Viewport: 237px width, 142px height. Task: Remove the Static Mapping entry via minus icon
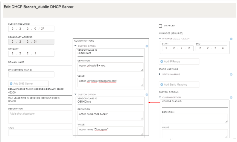coord(231,74)
